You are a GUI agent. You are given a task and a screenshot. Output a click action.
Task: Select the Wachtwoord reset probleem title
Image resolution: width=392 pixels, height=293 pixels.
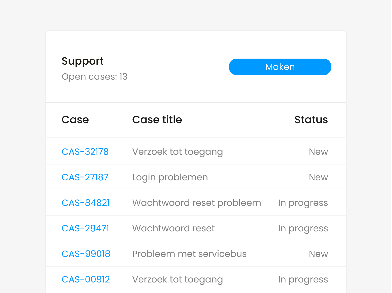click(x=197, y=203)
